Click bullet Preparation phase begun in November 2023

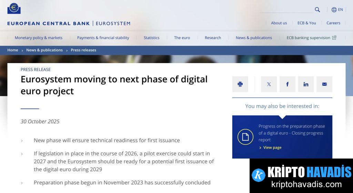[x=122, y=182]
